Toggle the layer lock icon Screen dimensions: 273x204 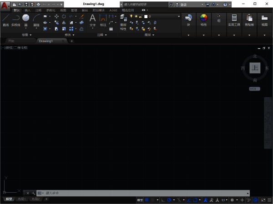point(140,16)
